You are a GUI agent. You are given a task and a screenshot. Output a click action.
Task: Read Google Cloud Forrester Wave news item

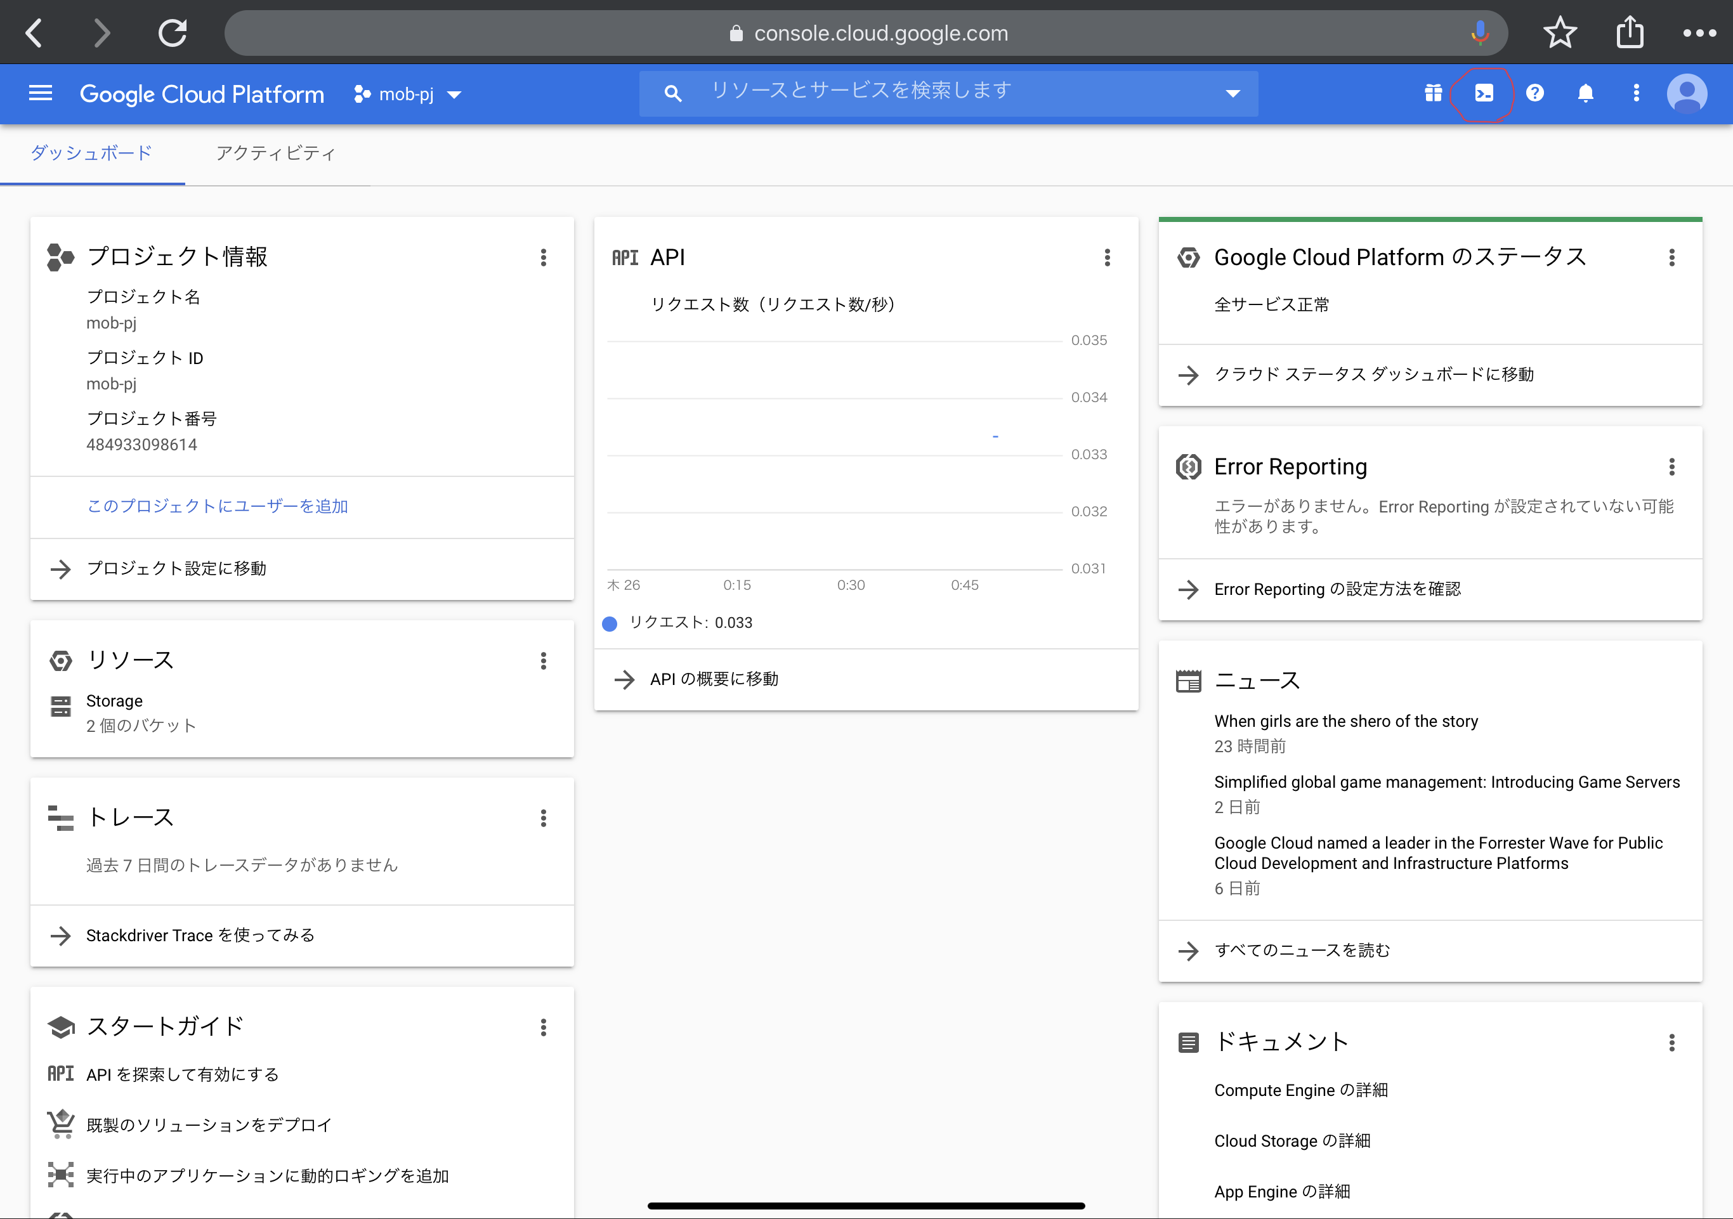(x=1439, y=853)
